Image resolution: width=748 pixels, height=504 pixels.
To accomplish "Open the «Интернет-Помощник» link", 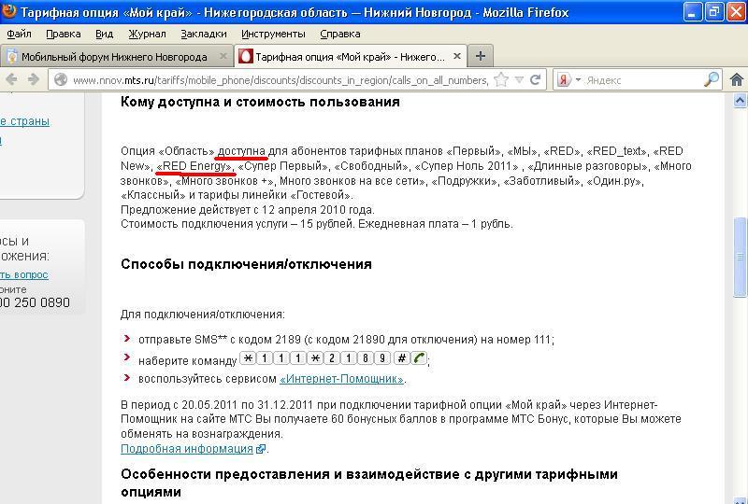I will click(342, 379).
